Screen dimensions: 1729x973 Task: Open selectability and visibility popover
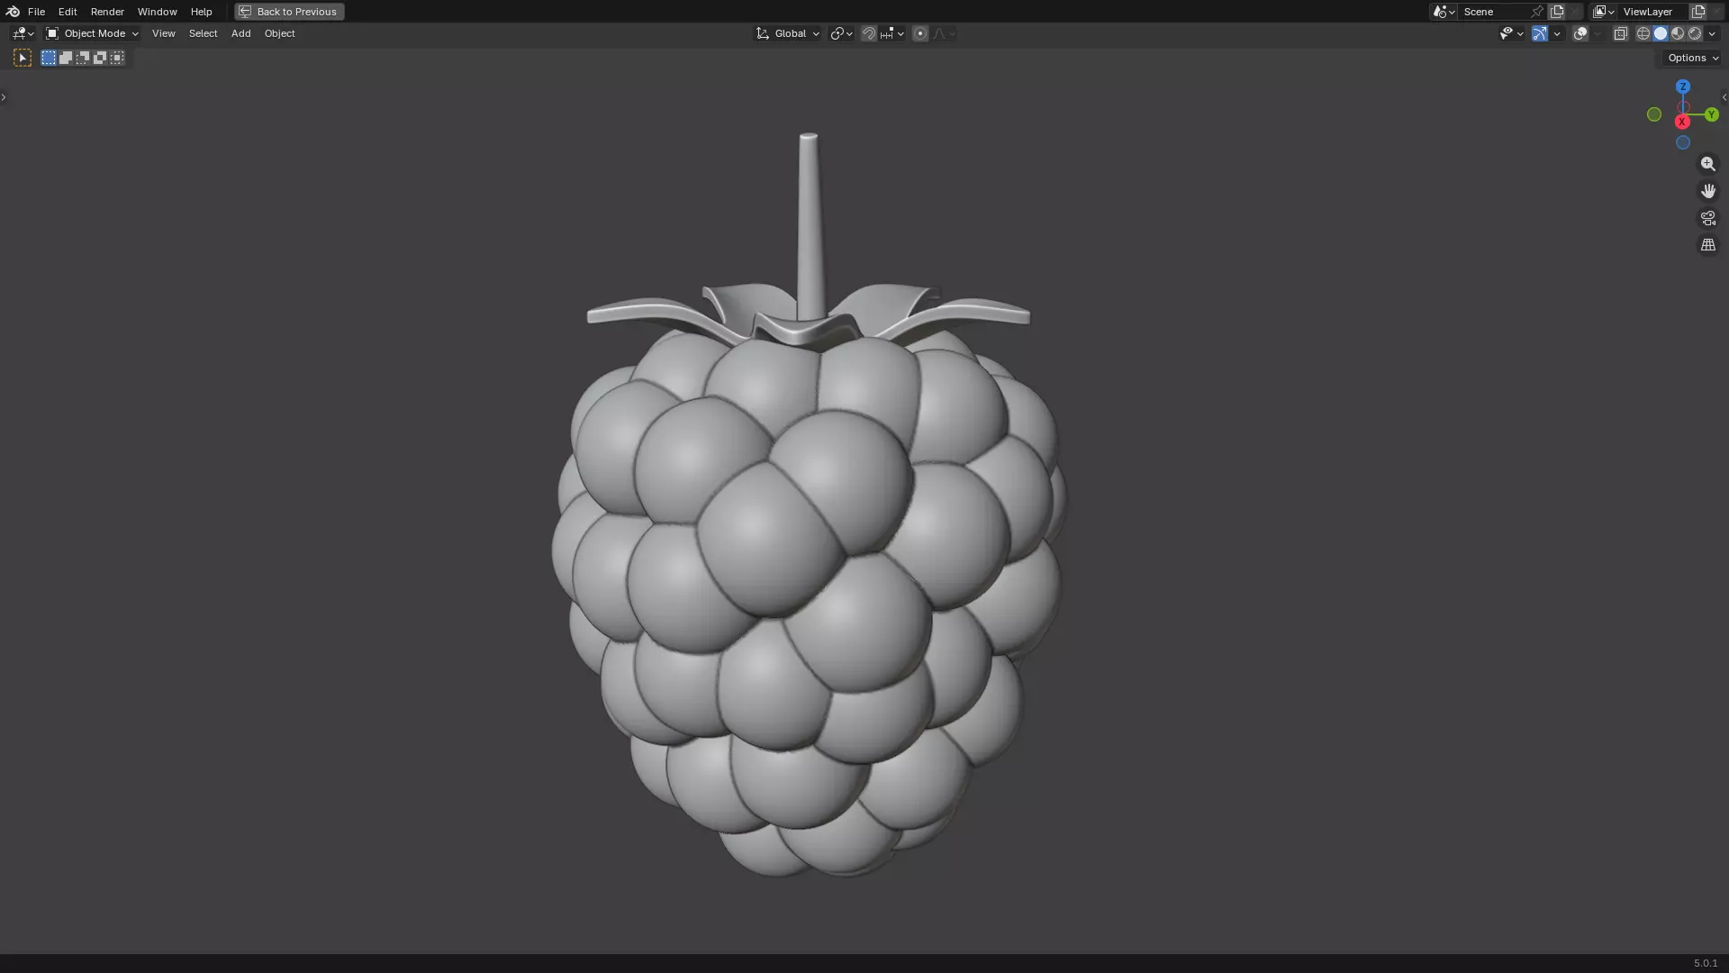pyautogui.click(x=1511, y=33)
